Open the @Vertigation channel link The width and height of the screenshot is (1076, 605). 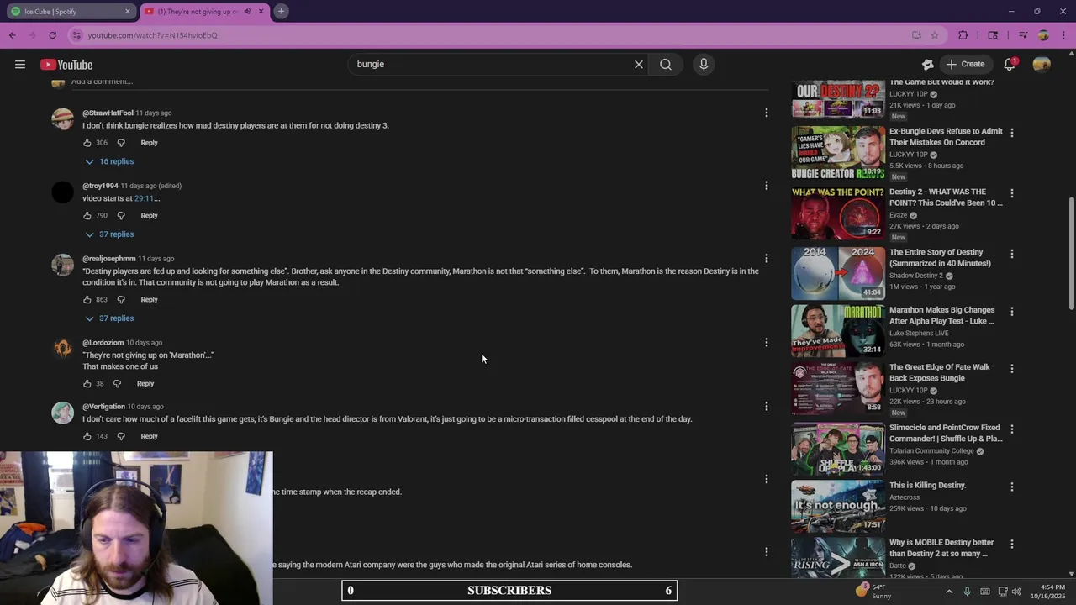tap(103, 407)
